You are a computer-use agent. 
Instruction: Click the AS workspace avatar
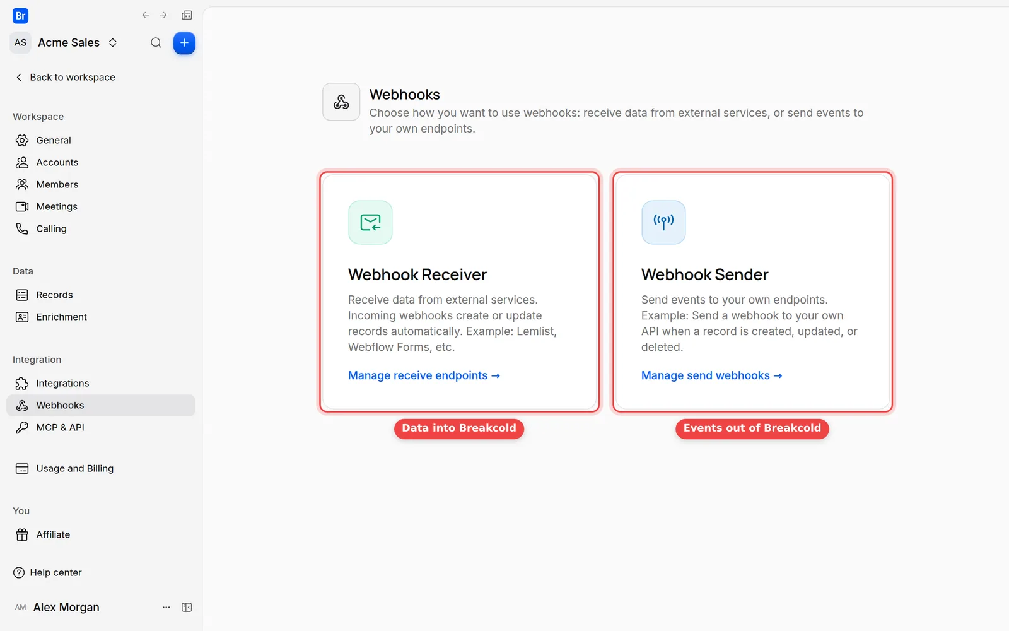click(x=21, y=43)
